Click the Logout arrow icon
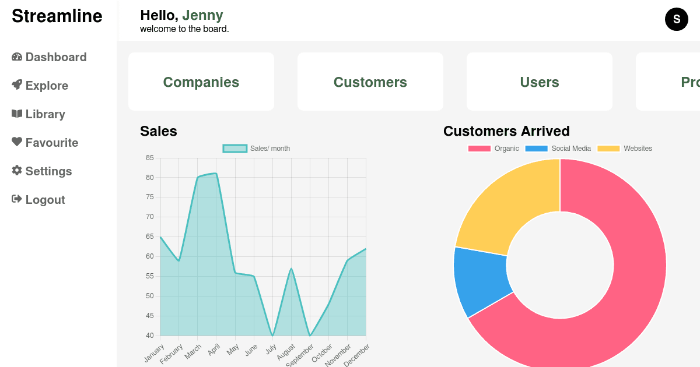 [x=17, y=199]
